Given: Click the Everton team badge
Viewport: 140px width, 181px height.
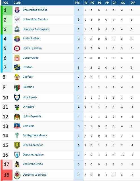Looking at the screenshot, I should [17, 67].
